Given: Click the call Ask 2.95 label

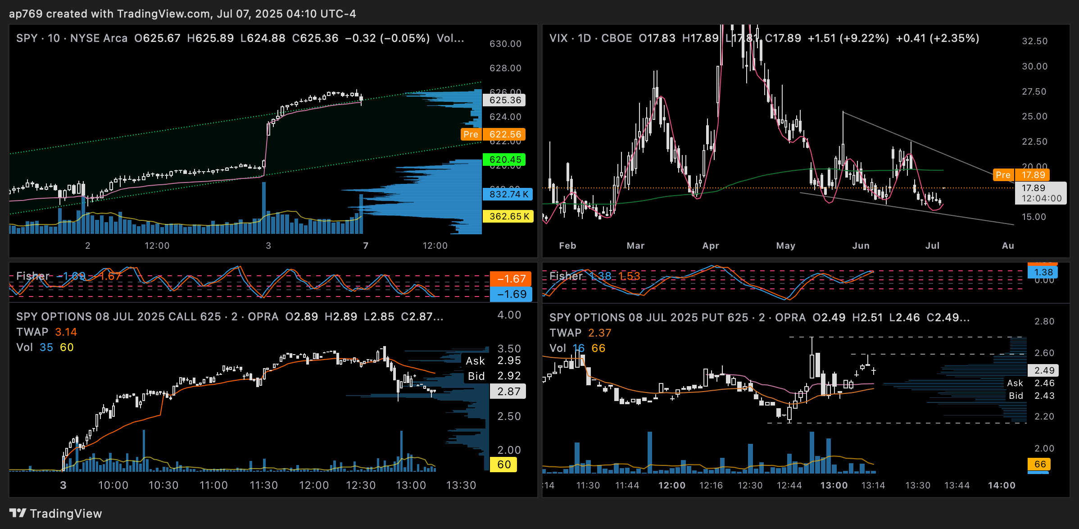Looking at the screenshot, I should (493, 360).
